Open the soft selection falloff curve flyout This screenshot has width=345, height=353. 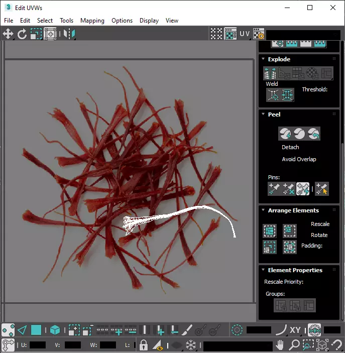(281, 330)
